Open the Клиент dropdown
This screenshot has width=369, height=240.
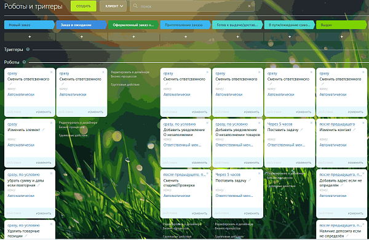click(x=113, y=6)
